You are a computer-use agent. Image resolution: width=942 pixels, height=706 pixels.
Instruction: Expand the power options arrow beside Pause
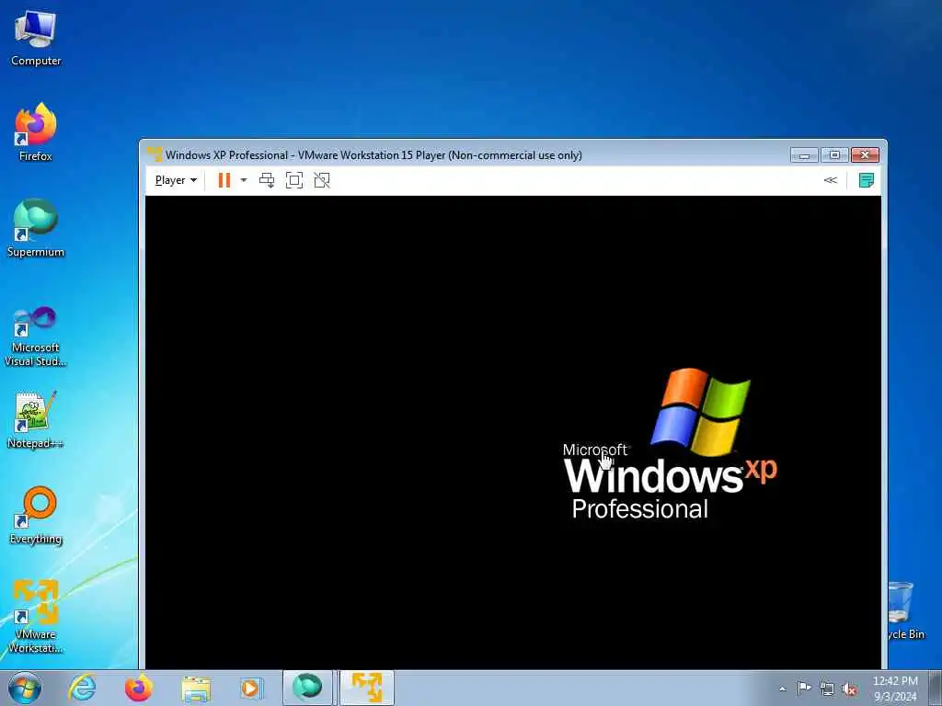243,180
